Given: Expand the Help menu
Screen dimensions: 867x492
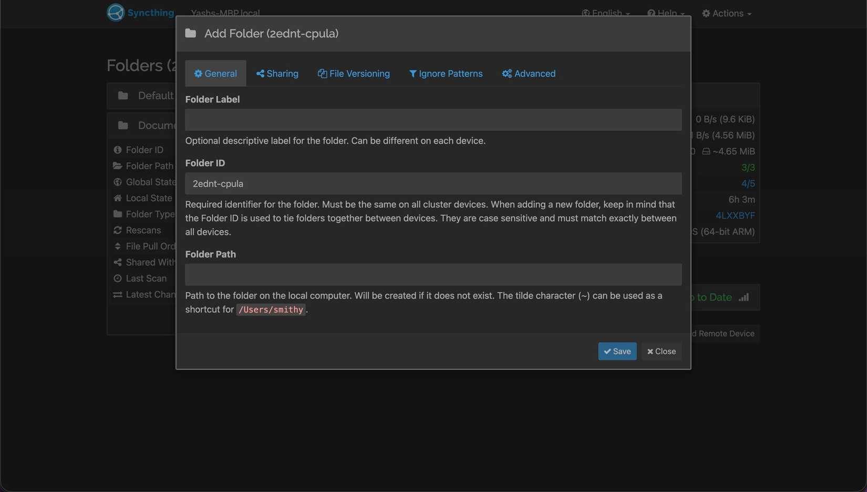Looking at the screenshot, I should click(666, 13).
